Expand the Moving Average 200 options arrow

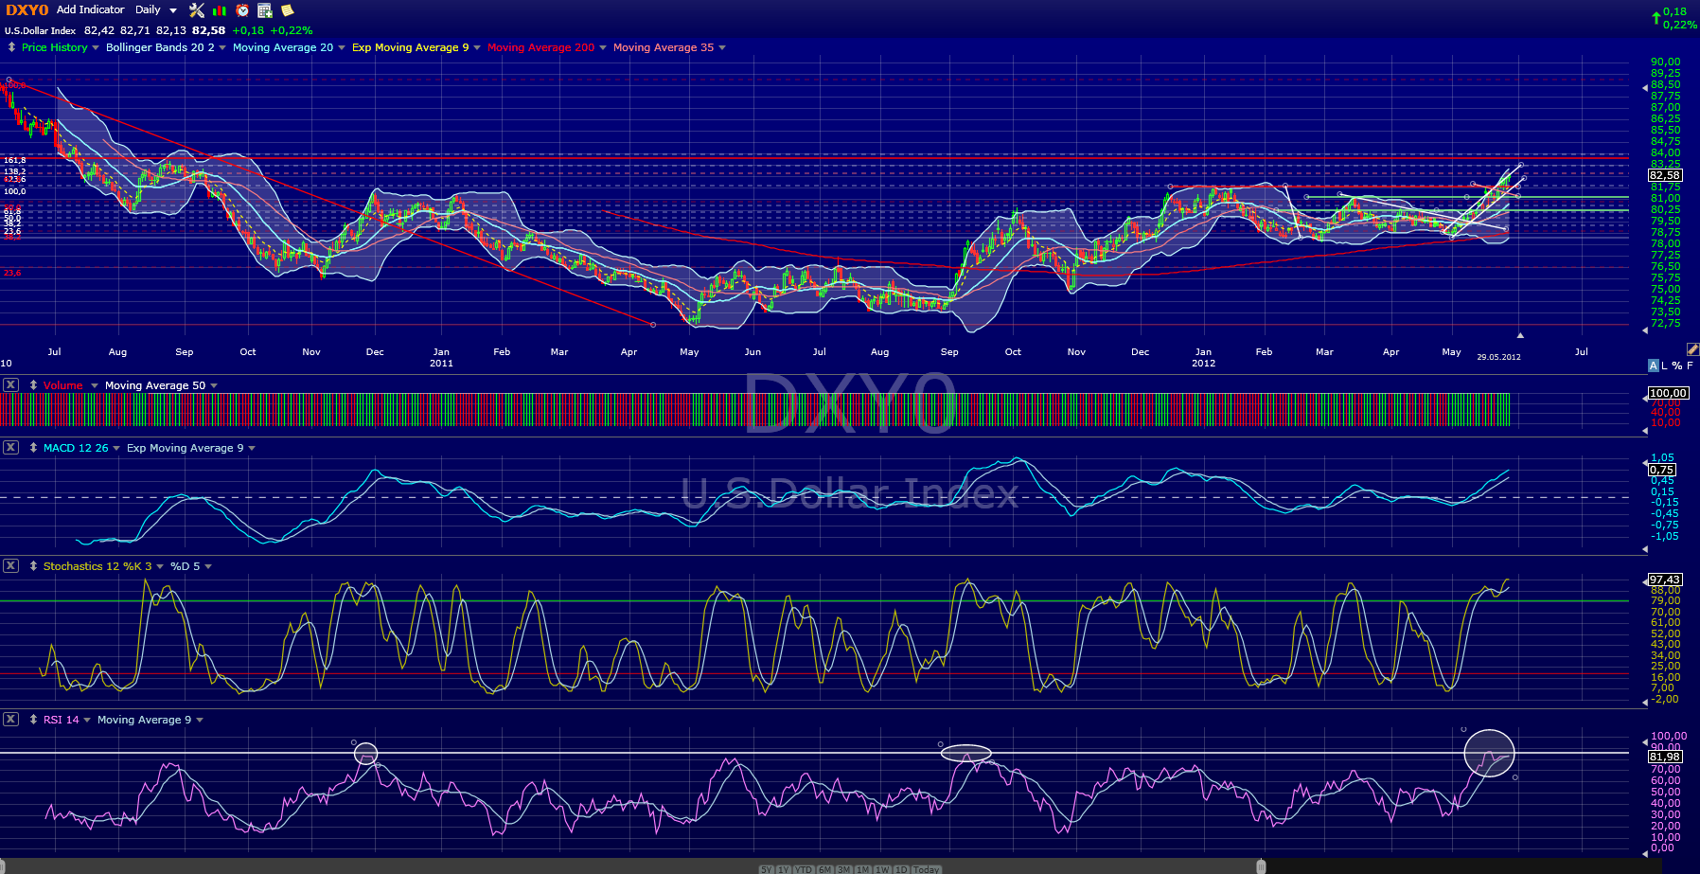click(603, 48)
